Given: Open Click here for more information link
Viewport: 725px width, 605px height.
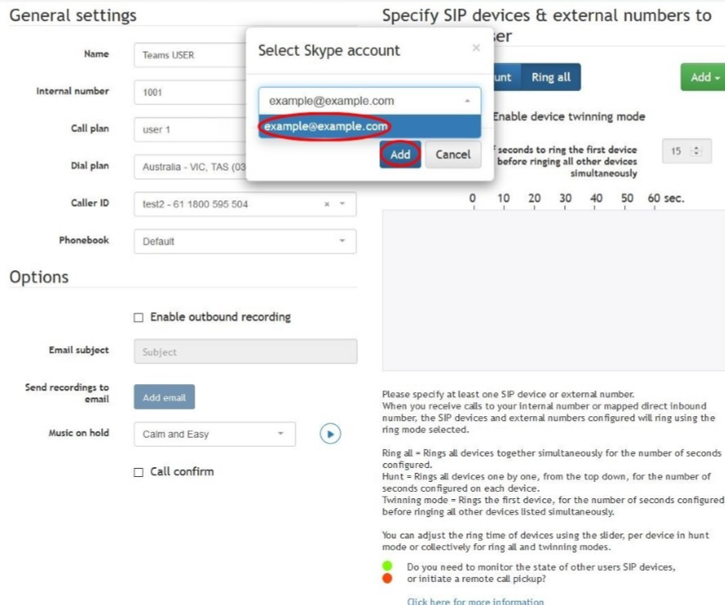Looking at the screenshot, I should 475,601.
